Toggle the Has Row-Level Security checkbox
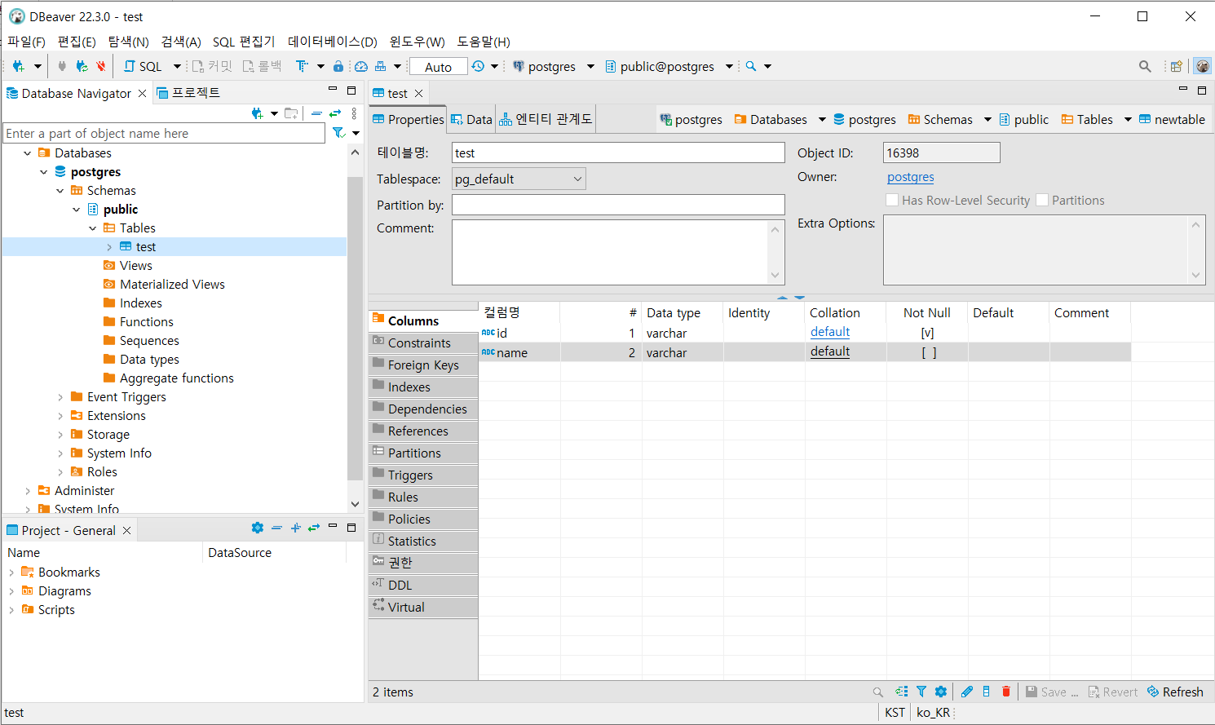Image resolution: width=1215 pixels, height=725 pixels. [x=892, y=200]
